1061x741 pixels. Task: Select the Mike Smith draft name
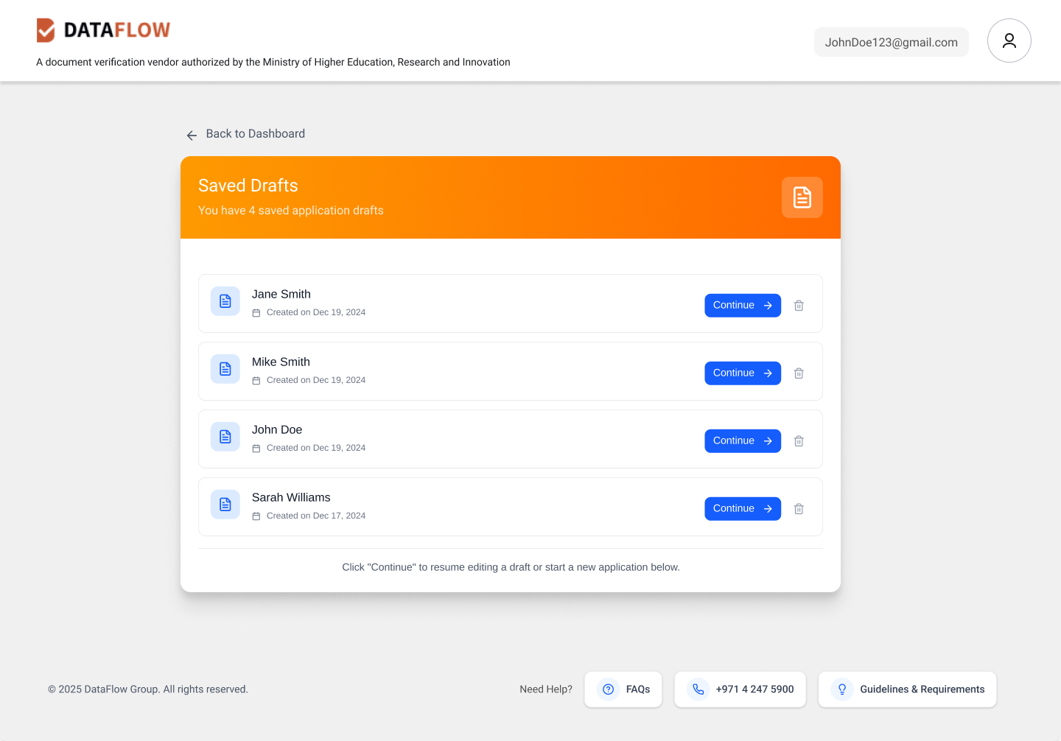(281, 362)
